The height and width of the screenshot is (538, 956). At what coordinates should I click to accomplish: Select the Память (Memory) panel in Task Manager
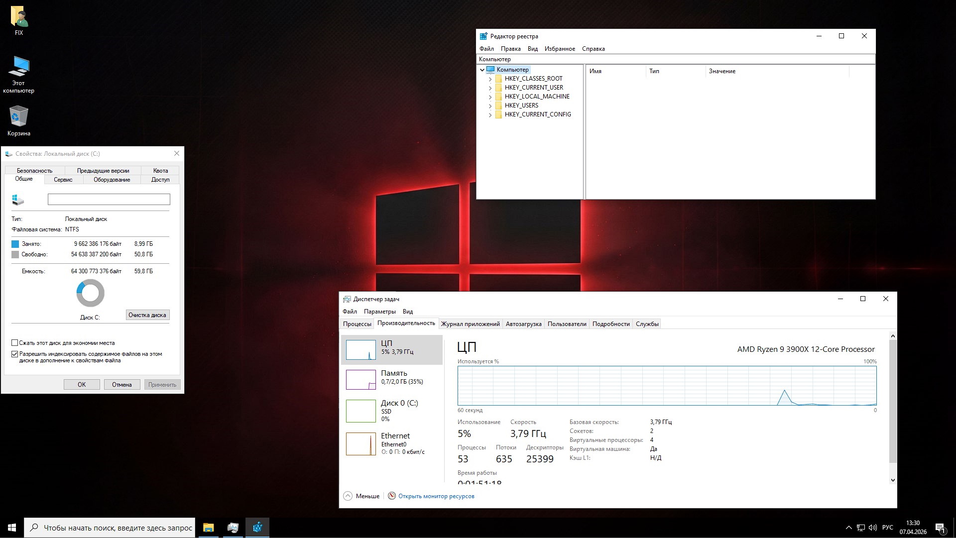[x=391, y=379]
